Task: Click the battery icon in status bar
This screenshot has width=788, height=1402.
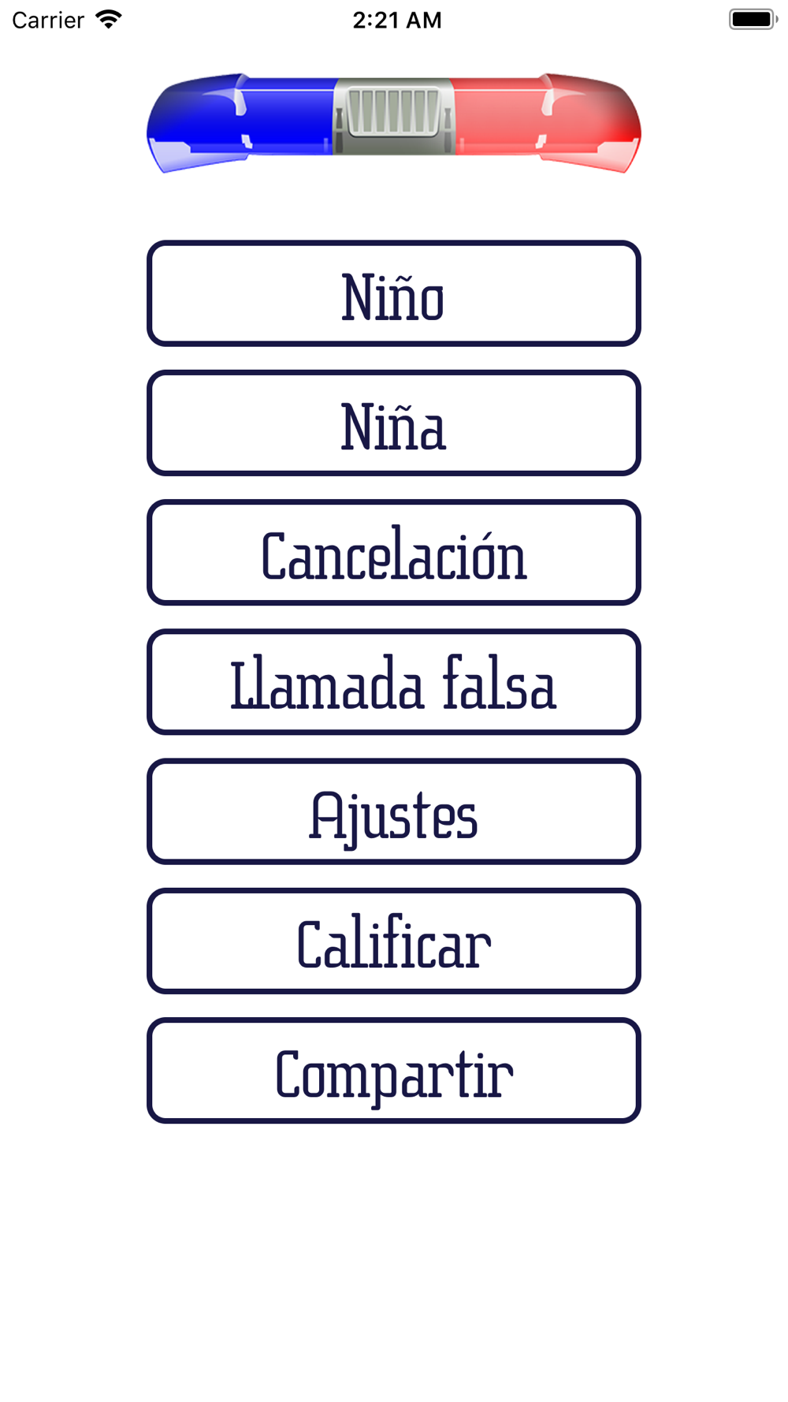Action: (753, 19)
